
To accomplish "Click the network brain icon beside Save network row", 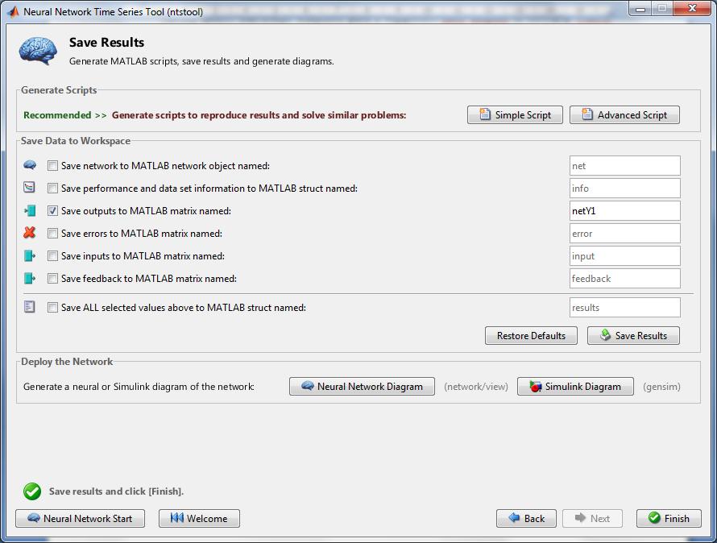I will pos(30,164).
